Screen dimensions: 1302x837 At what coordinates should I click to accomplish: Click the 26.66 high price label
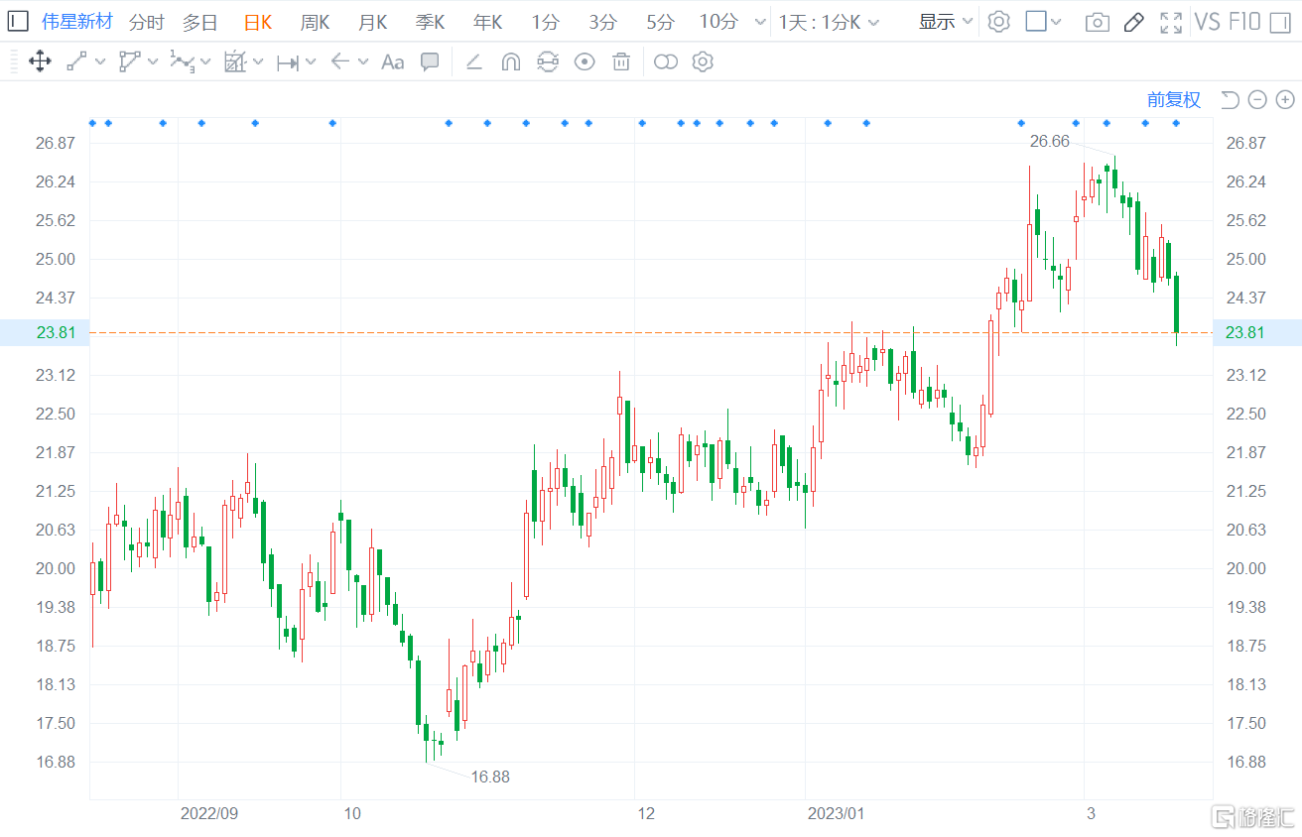click(1050, 142)
